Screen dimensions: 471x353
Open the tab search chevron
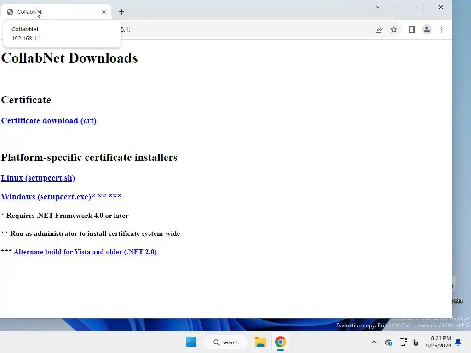click(x=378, y=7)
